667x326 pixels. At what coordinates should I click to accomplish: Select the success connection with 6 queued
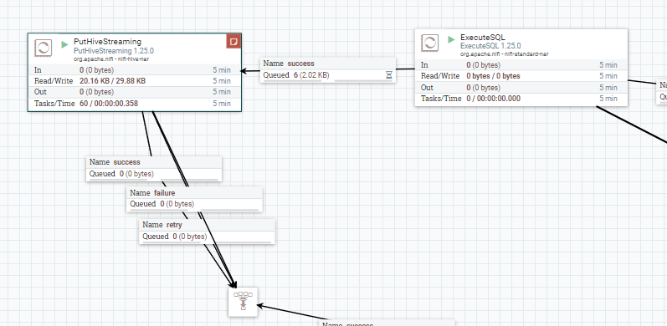(328, 69)
